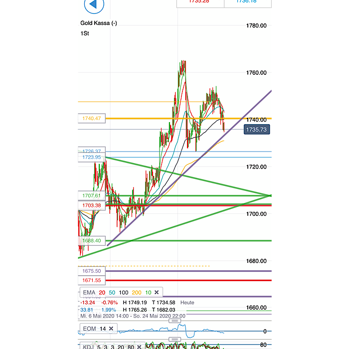
Task: Click the 1680.00 axis label
Action: [256, 261]
